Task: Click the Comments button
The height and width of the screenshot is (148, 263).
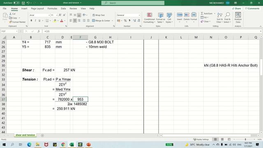Action: [252, 8]
